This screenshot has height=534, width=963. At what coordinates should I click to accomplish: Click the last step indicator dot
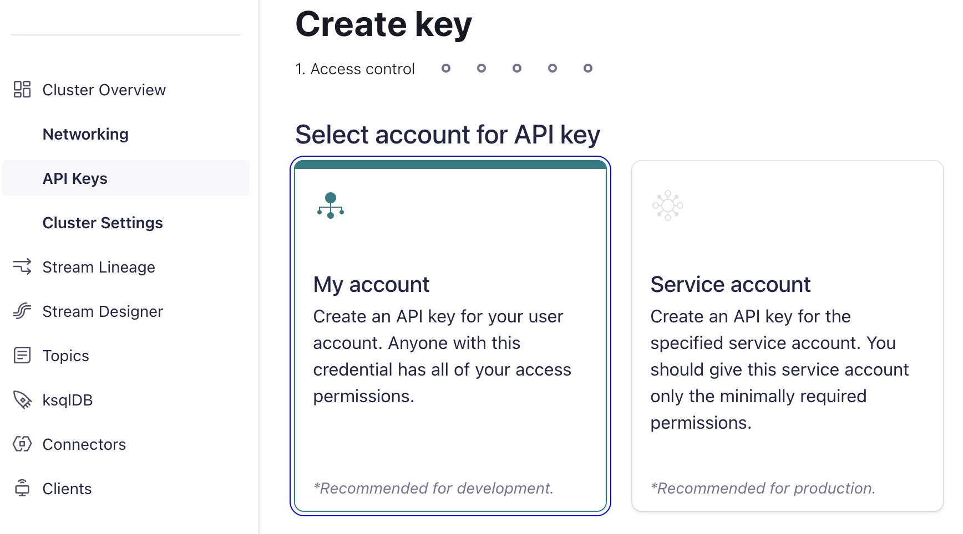(587, 68)
